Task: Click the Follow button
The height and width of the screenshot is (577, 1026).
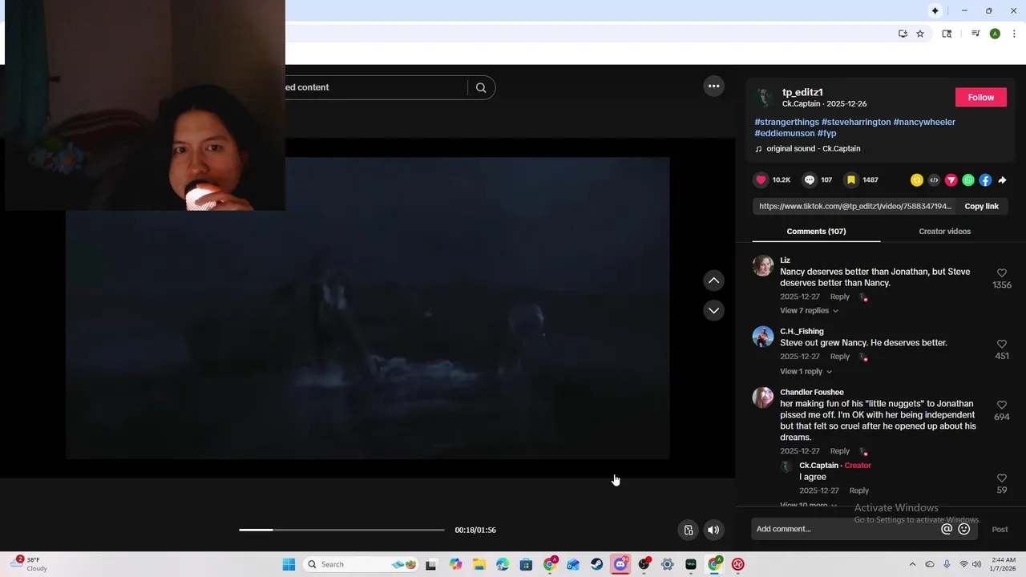Action: 981,97
